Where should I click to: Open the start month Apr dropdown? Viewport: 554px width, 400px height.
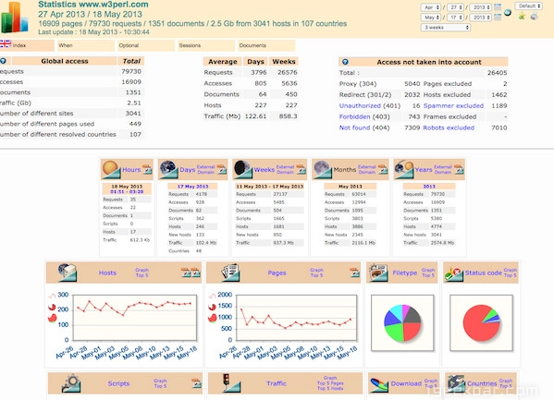point(431,7)
